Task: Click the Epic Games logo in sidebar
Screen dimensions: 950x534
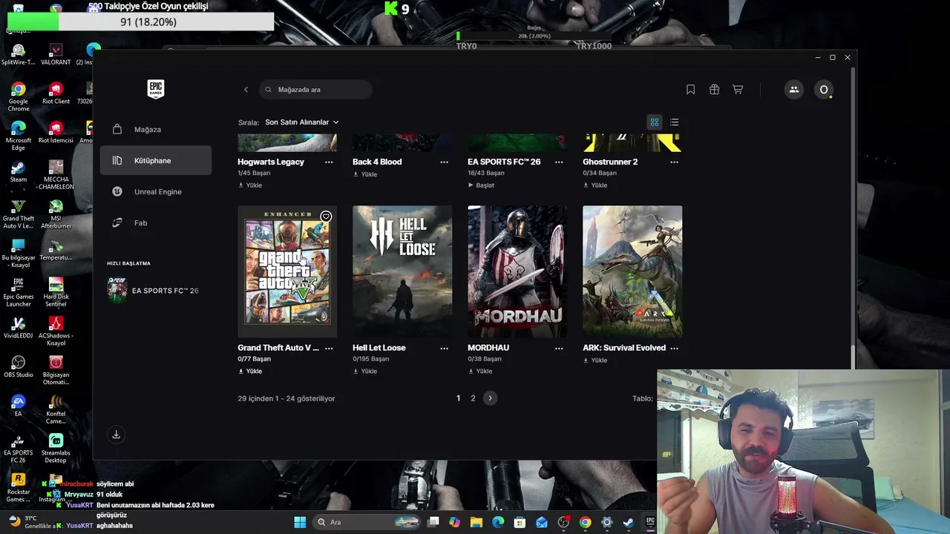Action: [x=156, y=89]
